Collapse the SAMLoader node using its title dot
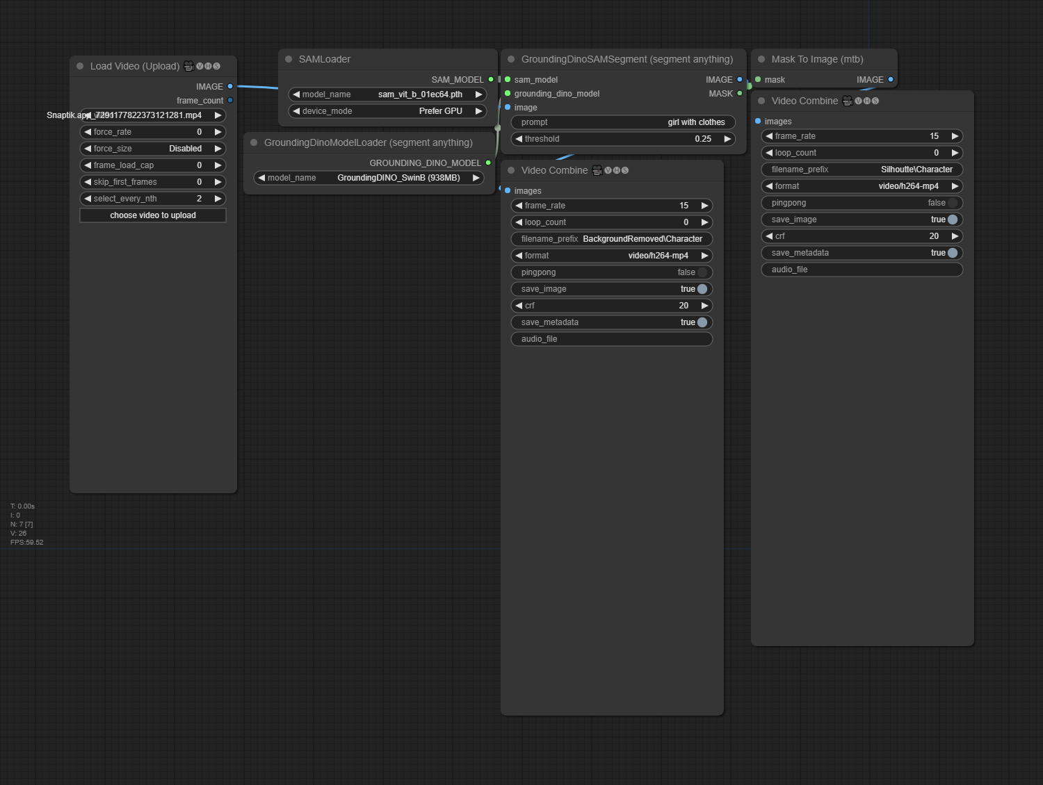 click(x=289, y=59)
